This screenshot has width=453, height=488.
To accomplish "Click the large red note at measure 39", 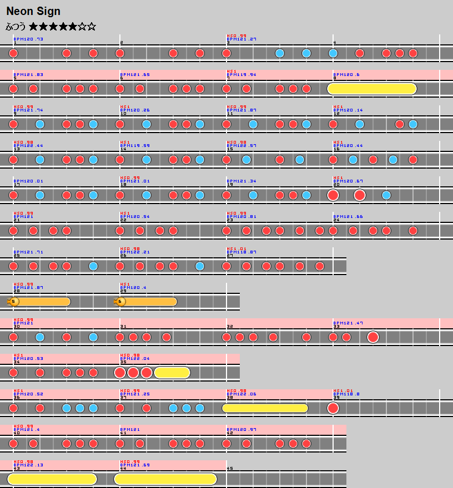I will click(333, 408).
